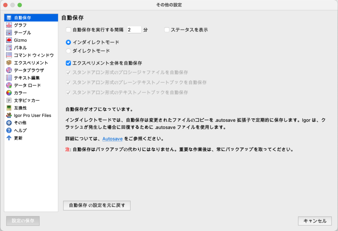338x231 pixels.
Task: Select the エクスペリメント box icon
Action: coord(9,63)
